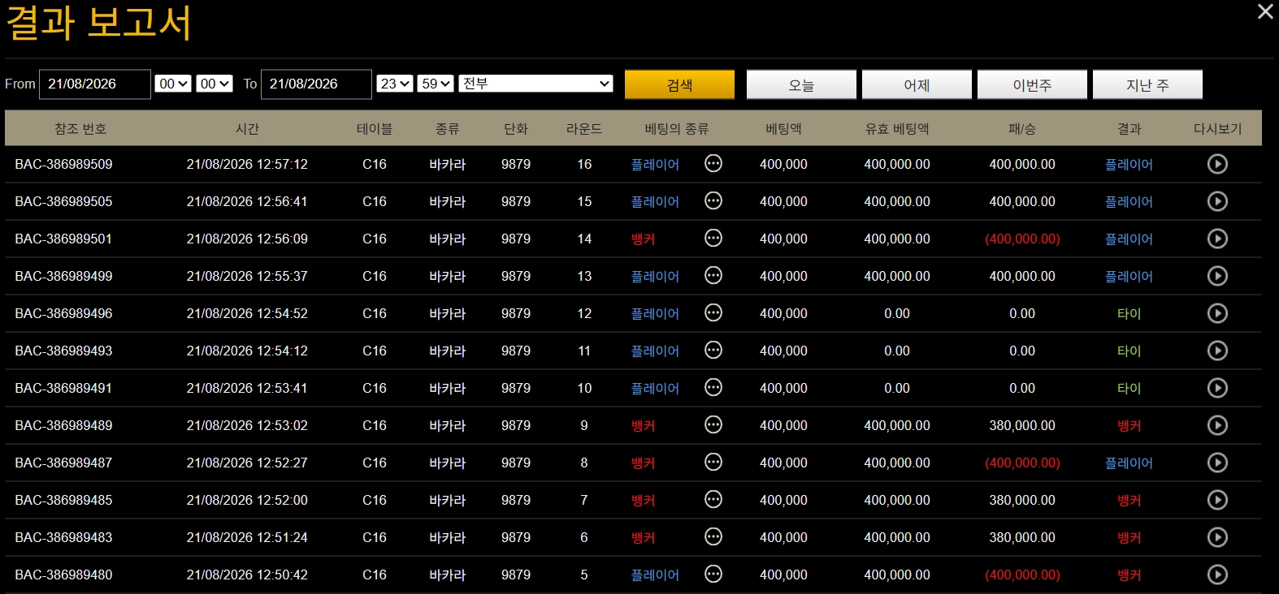Screen dimensions: 1279x594
Task: Click the 패/승 column header
Action: tap(1022, 129)
